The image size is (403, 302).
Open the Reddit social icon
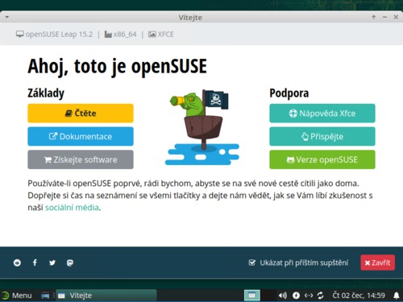(x=17, y=263)
